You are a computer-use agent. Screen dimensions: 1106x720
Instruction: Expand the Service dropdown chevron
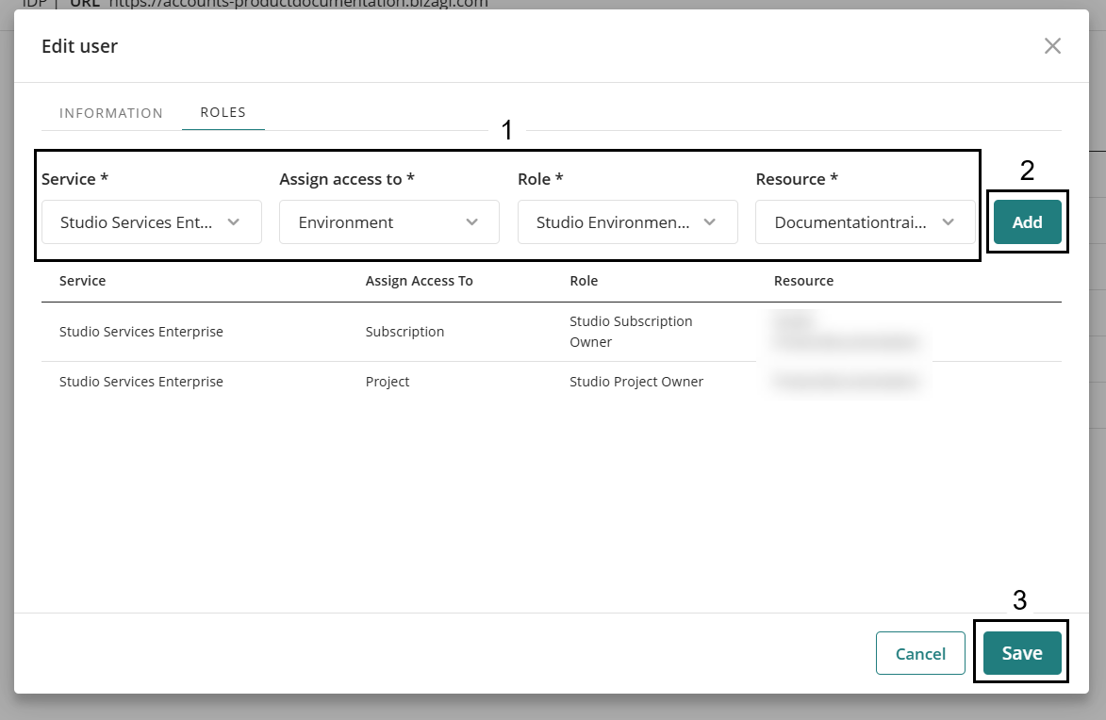click(234, 222)
